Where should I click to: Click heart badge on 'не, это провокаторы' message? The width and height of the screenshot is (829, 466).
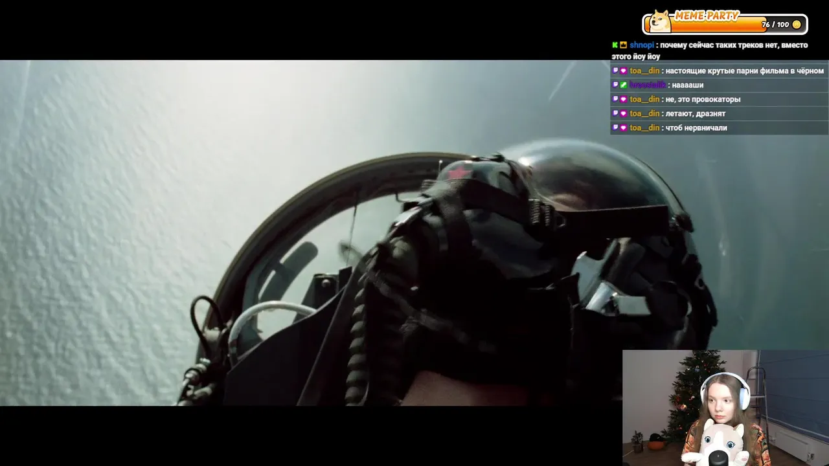tap(623, 100)
